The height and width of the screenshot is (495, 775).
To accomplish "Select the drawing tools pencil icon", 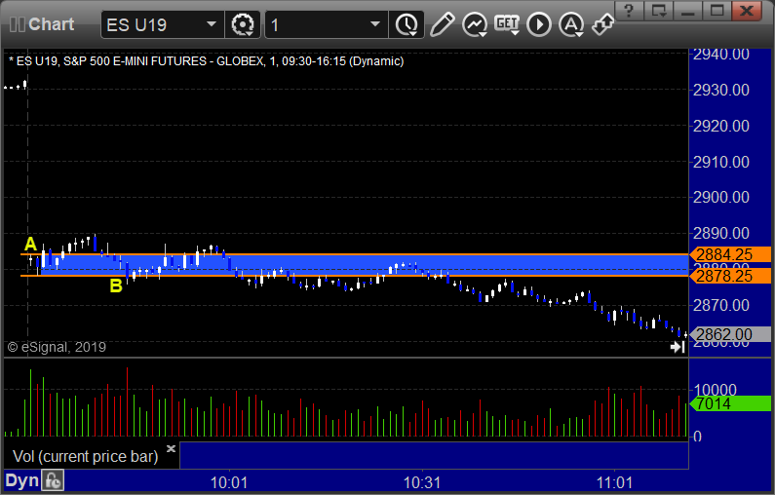I will click(442, 24).
